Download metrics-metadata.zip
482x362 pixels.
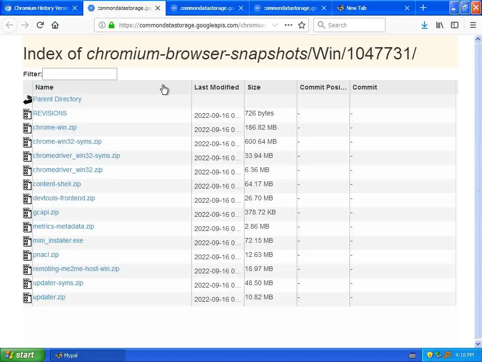[64, 227]
